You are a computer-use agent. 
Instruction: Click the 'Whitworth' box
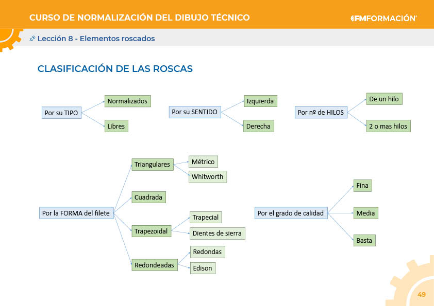point(208,177)
